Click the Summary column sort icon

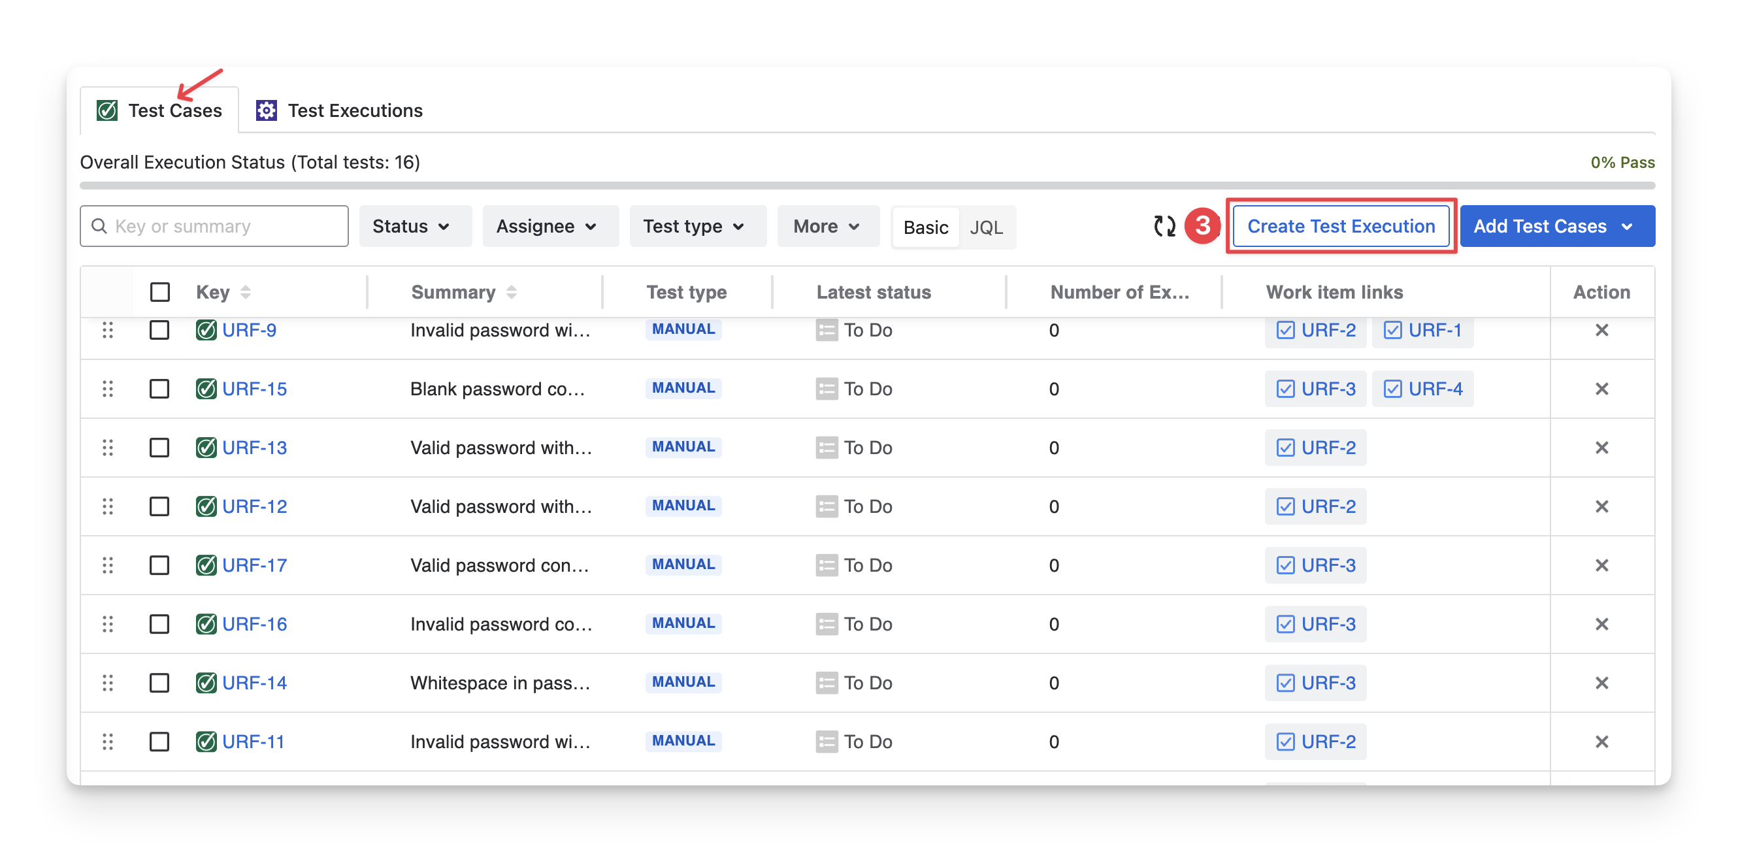[512, 292]
